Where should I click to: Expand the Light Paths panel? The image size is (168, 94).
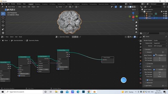[x=148, y=86]
